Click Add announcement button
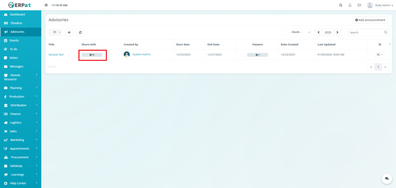Screen dimensions: 396x188 tap(370, 20)
